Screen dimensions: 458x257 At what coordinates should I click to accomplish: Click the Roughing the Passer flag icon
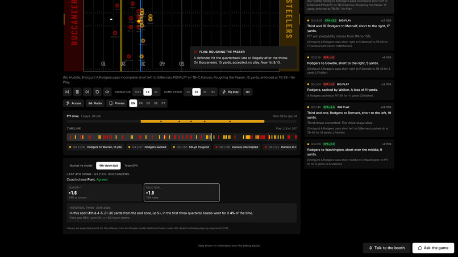pos(195,52)
